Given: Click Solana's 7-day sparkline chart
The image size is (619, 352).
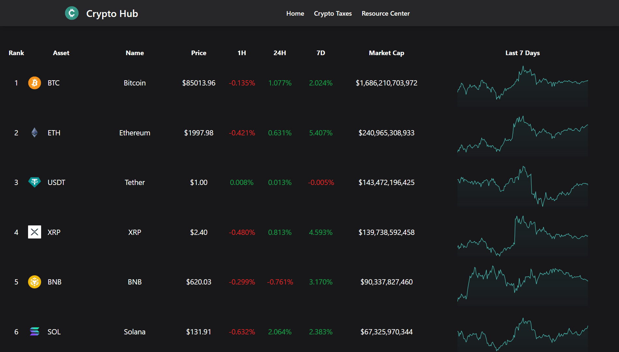Looking at the screenshot, I should coord(522,333).
